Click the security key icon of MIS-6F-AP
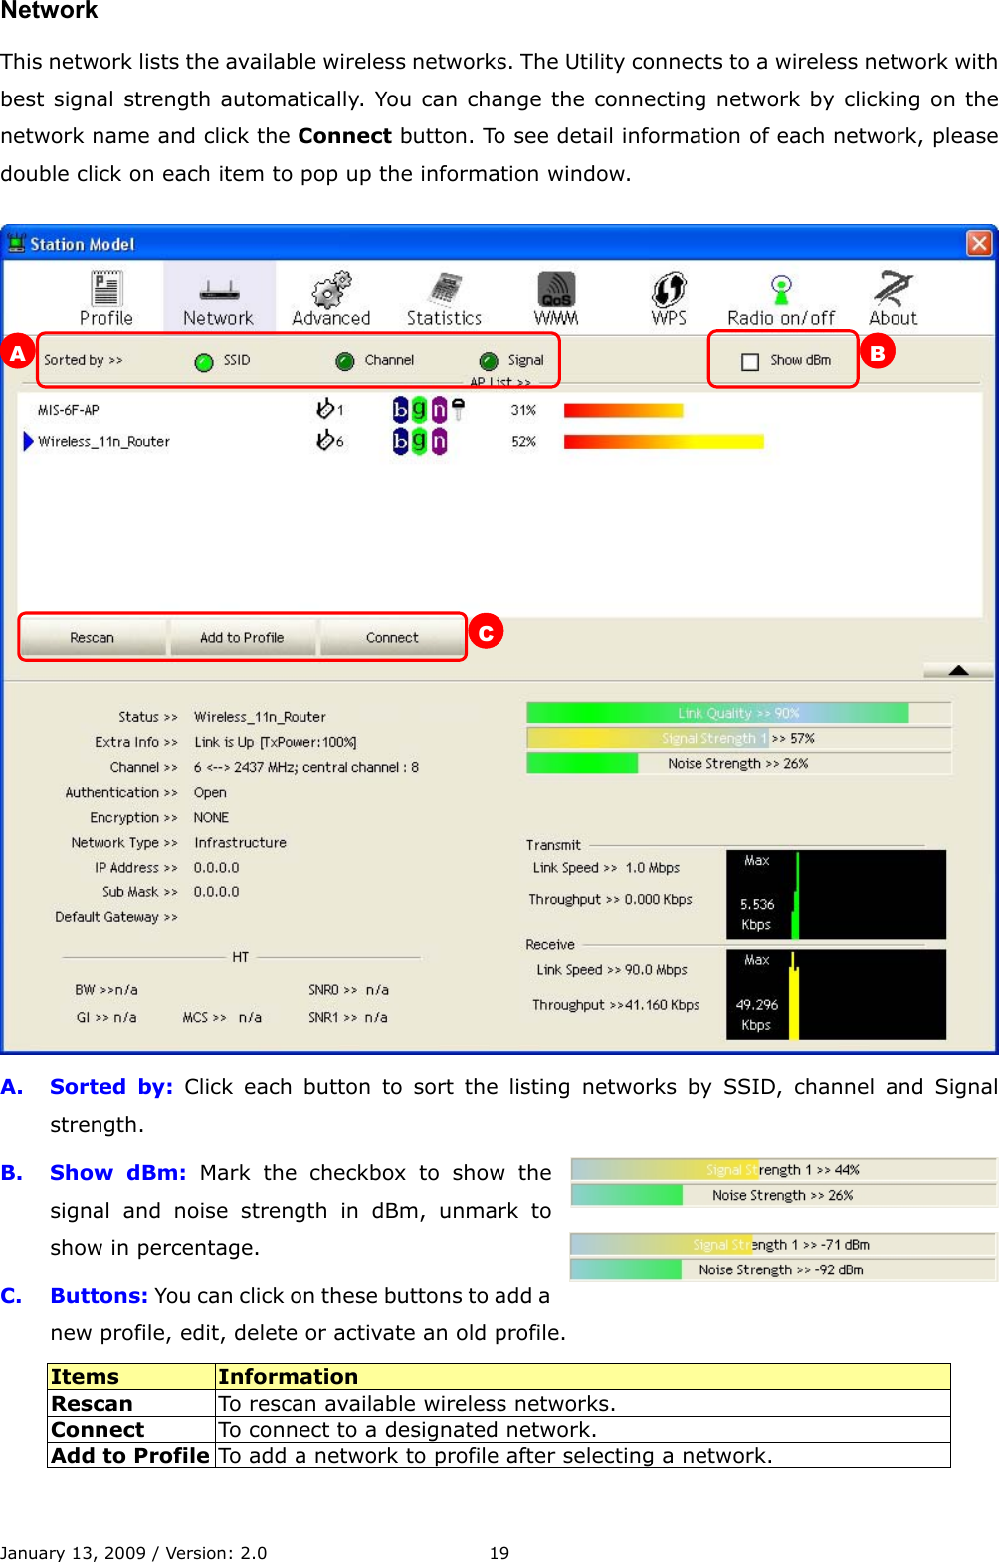Screen dimensions: 999x1562 coord(458,408)
